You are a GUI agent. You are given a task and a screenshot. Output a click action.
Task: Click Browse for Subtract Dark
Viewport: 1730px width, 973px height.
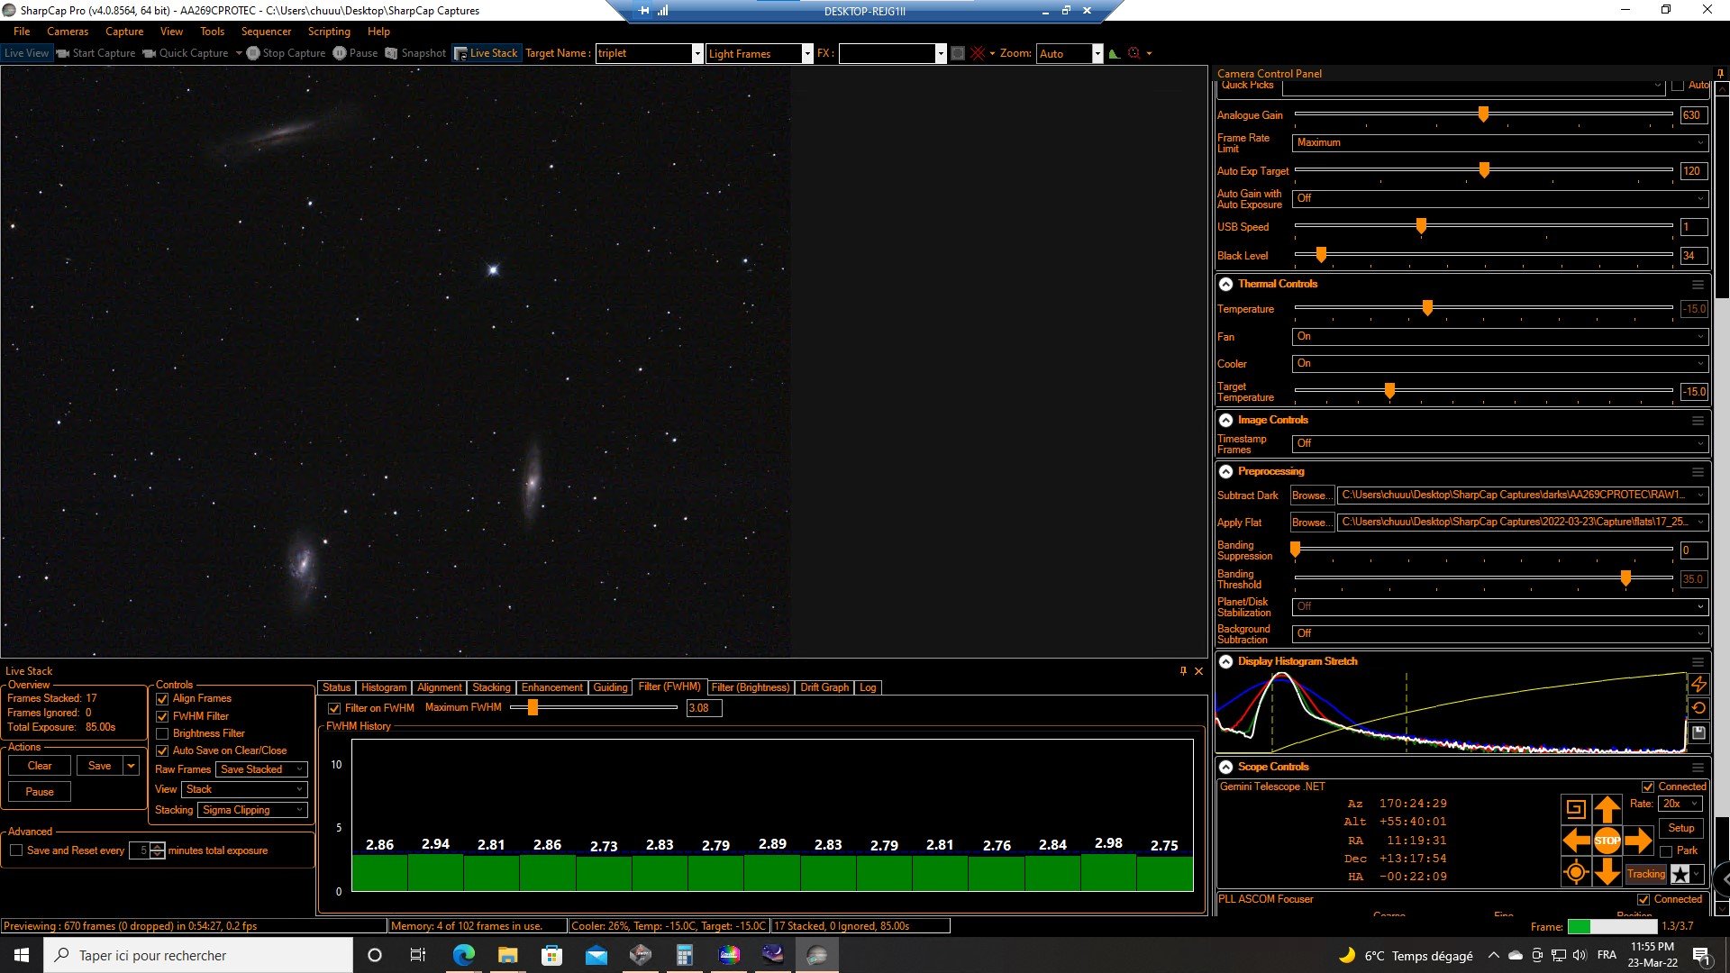(x=1311, y=496)
